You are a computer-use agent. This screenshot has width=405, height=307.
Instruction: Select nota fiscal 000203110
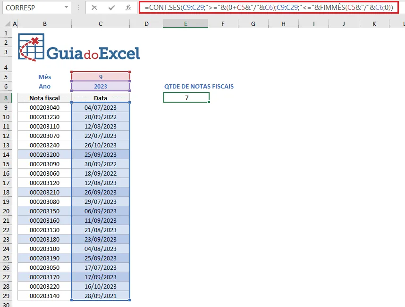click(x=45, y=127)
